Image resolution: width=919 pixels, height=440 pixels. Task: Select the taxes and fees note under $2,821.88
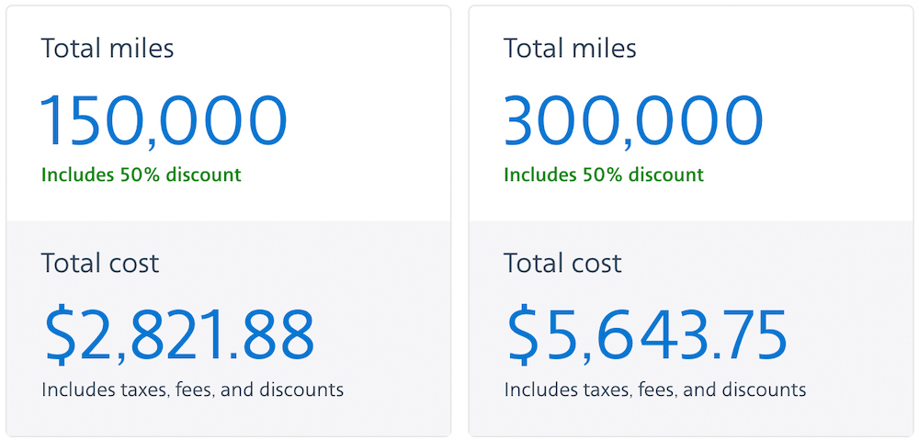(192, 389)
